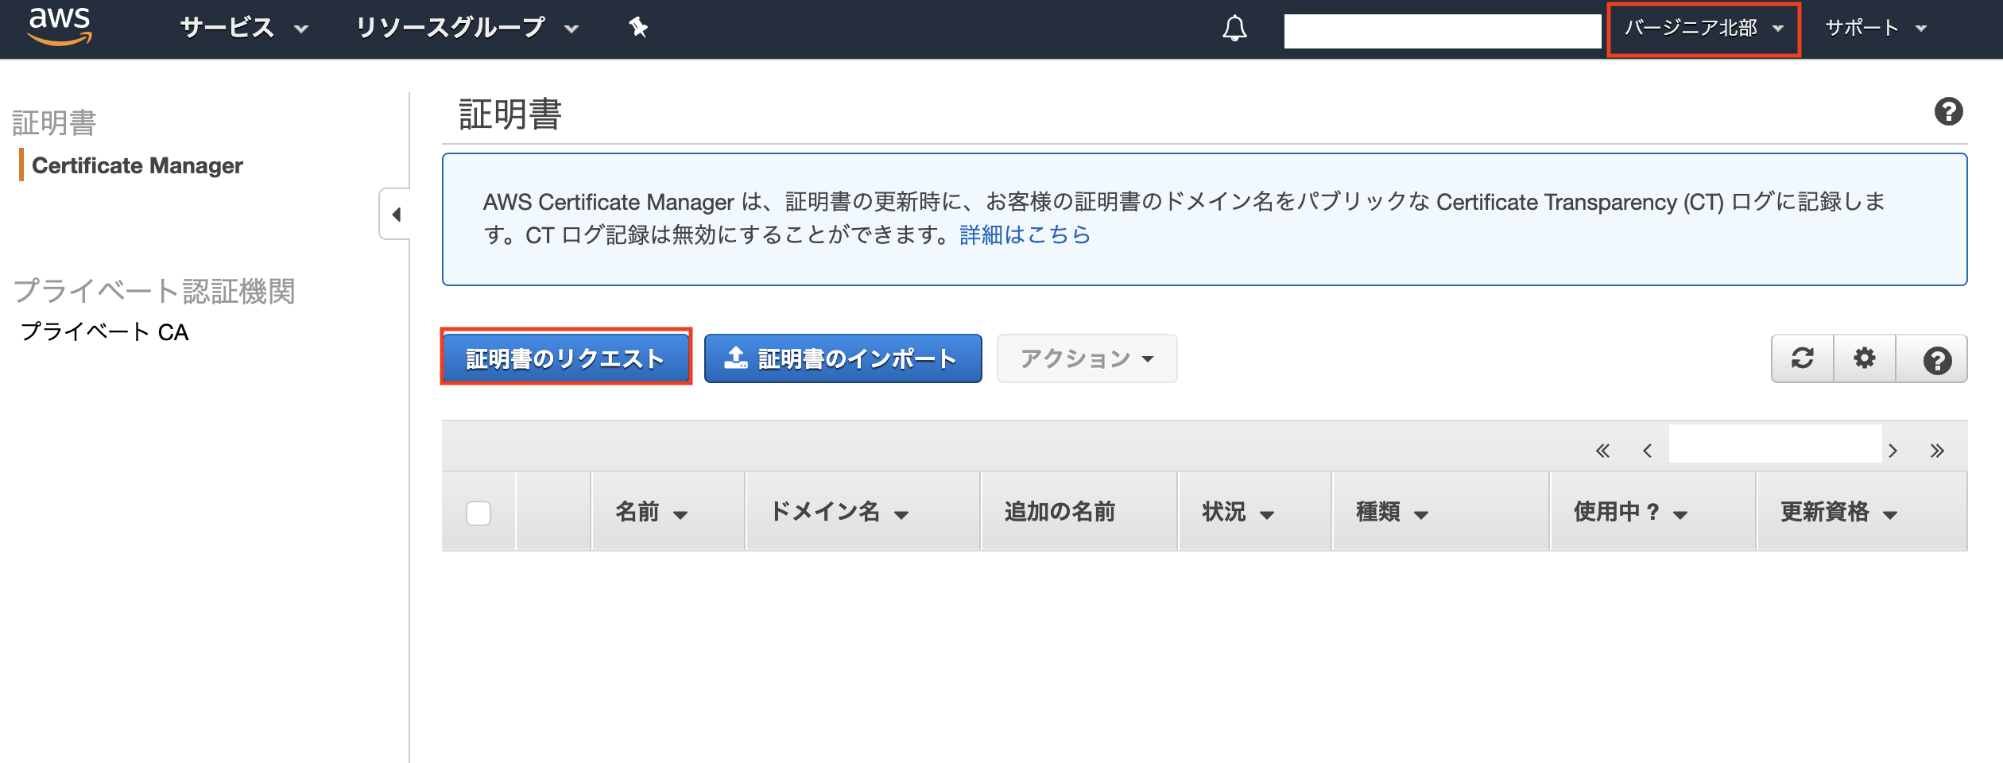Open the table settings gear
Image resolution: width=2003 pixels, height=763 pixels.
(1864, 358)
